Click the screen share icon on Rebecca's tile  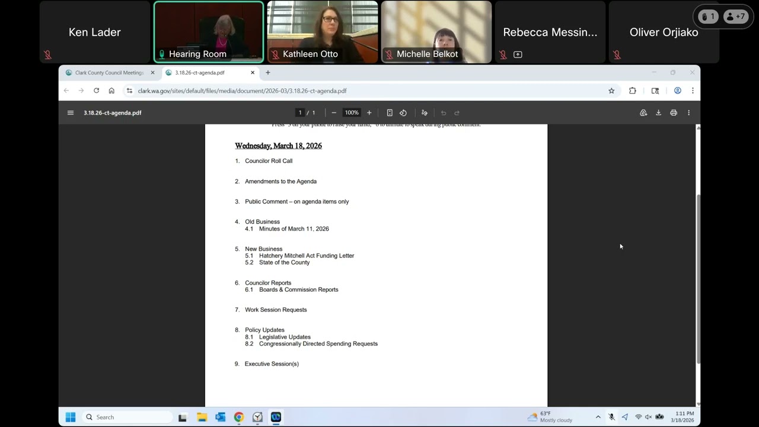coord(518,55)
